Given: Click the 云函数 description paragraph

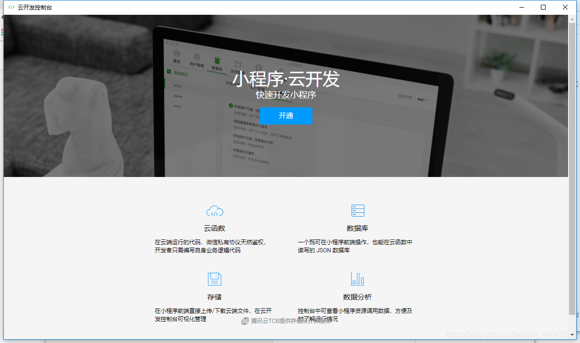Looking at the screenshot, I should 210,246.
